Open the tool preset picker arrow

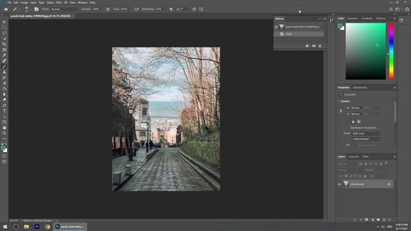19,9
